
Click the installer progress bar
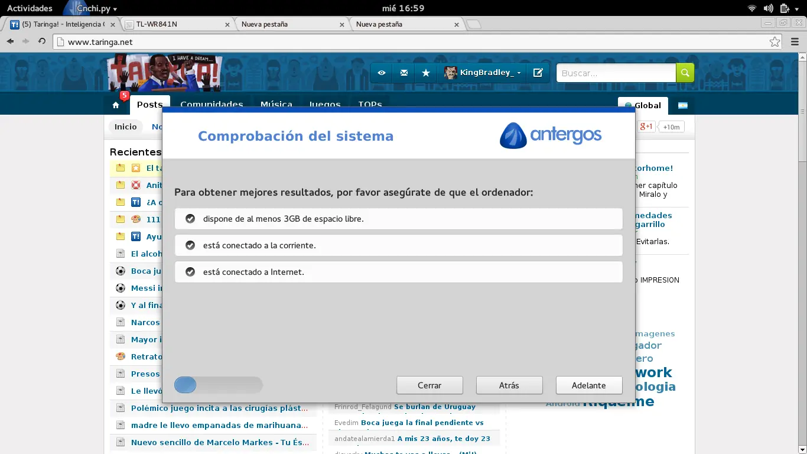click(x=219, y=385)
